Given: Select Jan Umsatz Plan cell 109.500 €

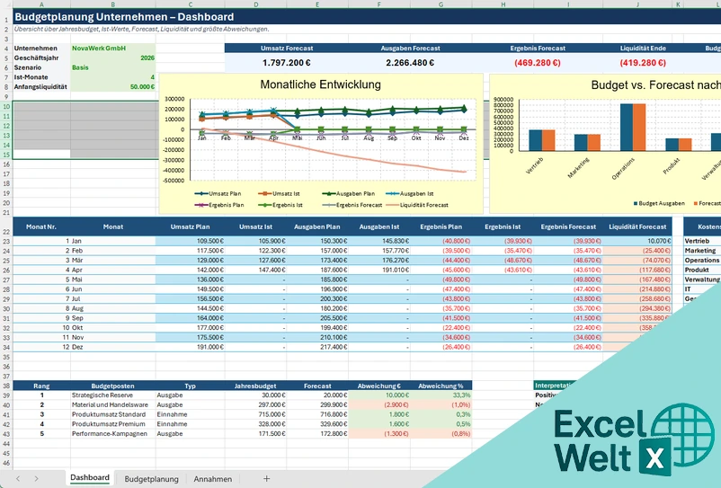Looking at the screenshot, I should click(x=190, y=241).
